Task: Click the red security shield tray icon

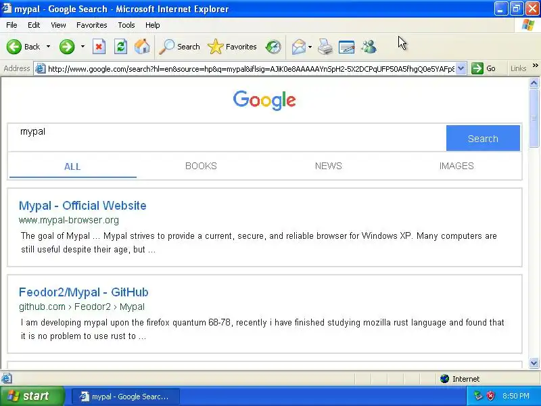Action: (x=490, y=396)
